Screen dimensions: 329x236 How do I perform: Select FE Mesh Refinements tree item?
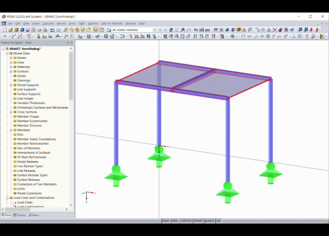pos(32,157)
